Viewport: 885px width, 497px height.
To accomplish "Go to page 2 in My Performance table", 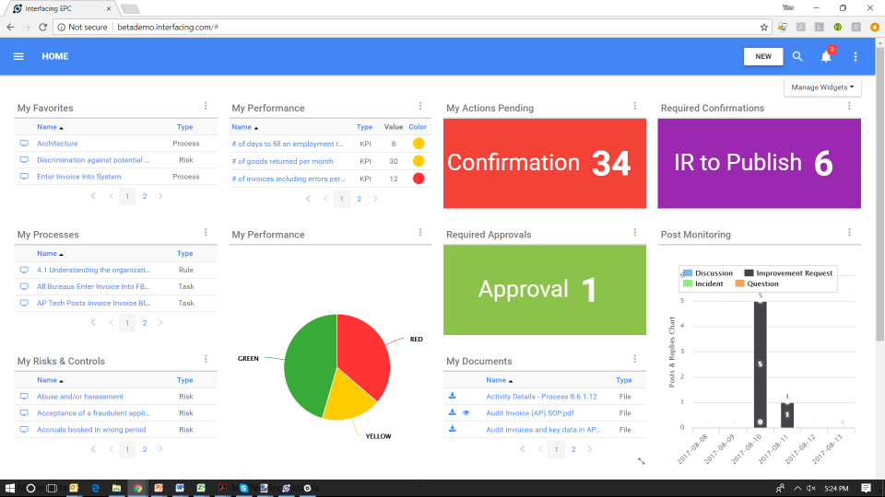I will tap(359, 199).
